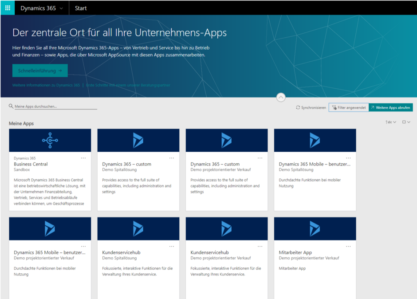Open Dynamics 365 Mobile Demo Spitallösung icon

pos(315,140)
